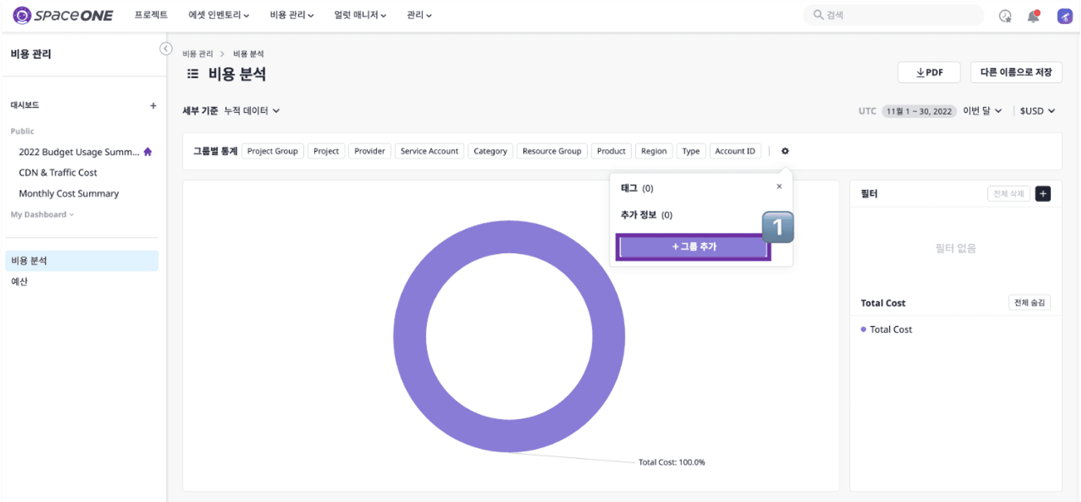
Task: Toggle the Type grouping chip
Action: coord(691,151)
